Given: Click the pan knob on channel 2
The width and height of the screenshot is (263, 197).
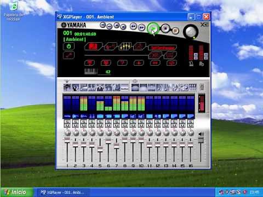Looking at the screenshot, I should pyautogui.click(x=76, y=133).
